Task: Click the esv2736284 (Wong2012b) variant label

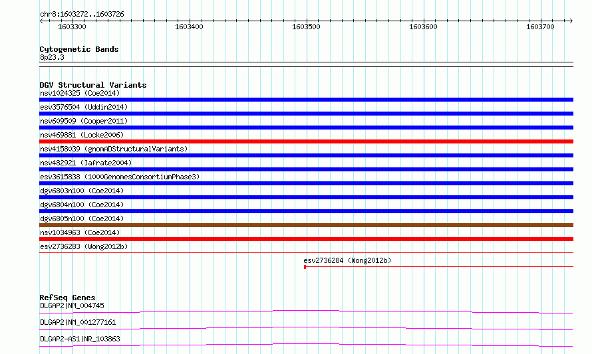Action: point(347,260)
